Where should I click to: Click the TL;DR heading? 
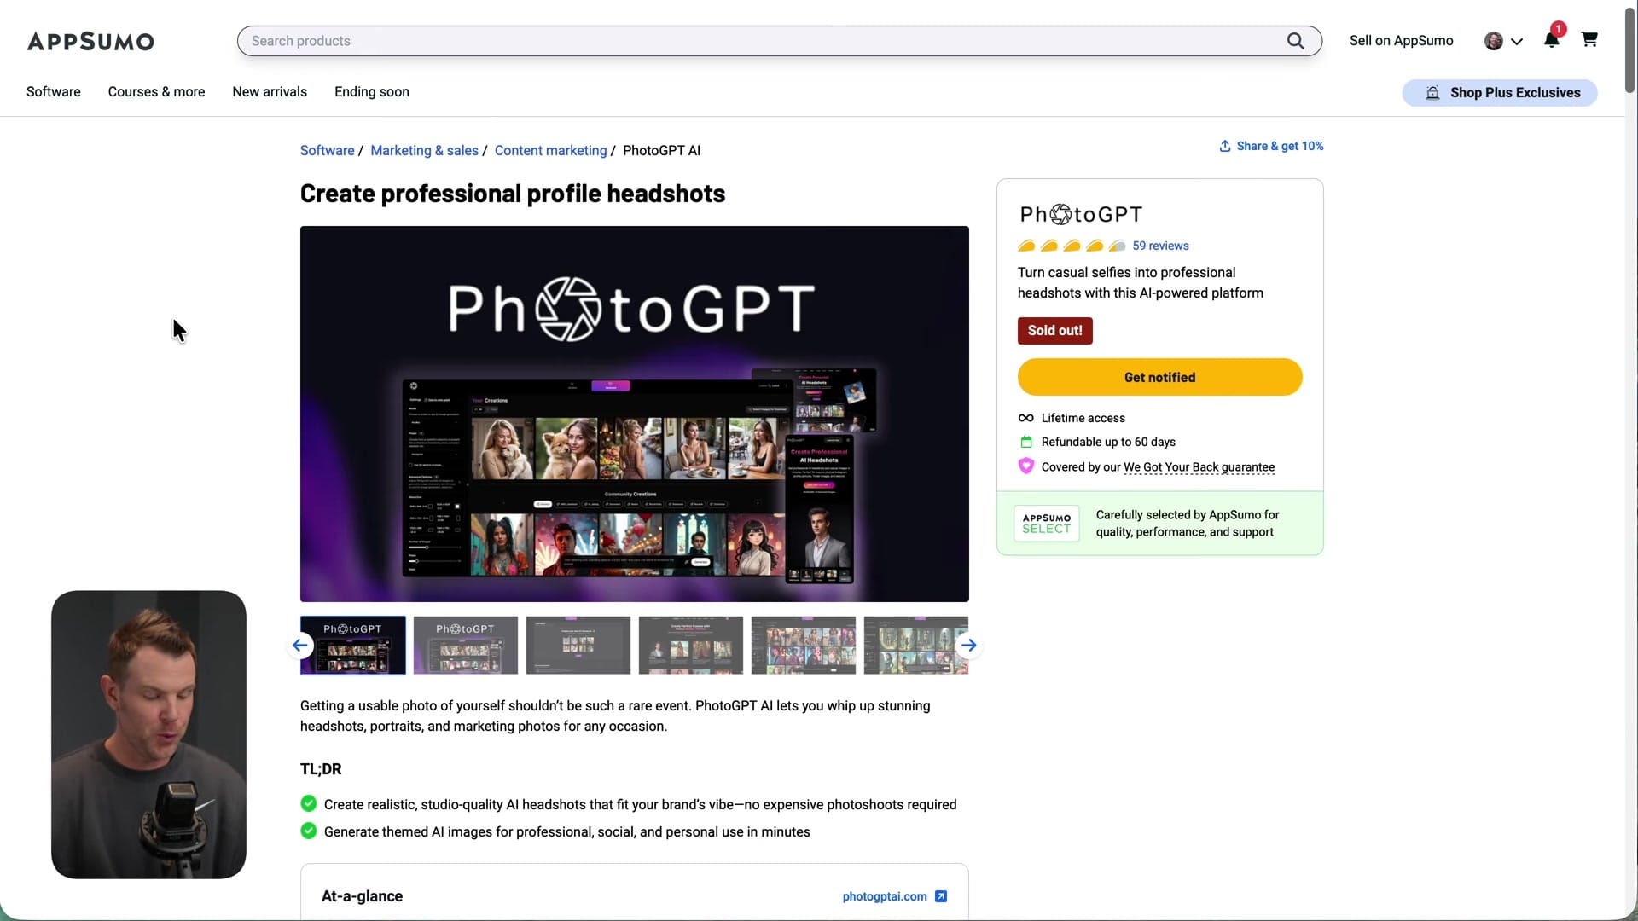(x=321, y=769)
